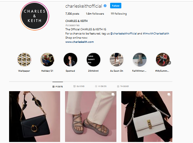Open the black handbag post thumbnail
The width and height of the screenshot is (193, 143).
(x=35, y=117)
